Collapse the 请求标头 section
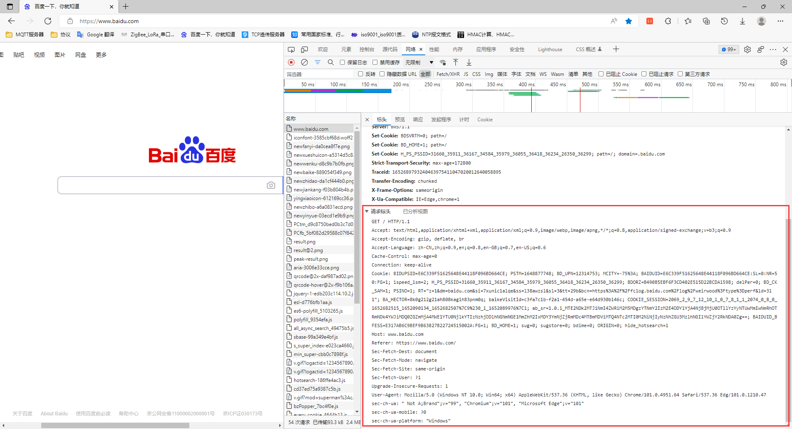The image size is (792, 429). point(367,212)
